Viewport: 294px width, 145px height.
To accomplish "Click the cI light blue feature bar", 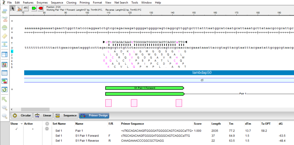I will pyautogui.click(x=159, y=80).
